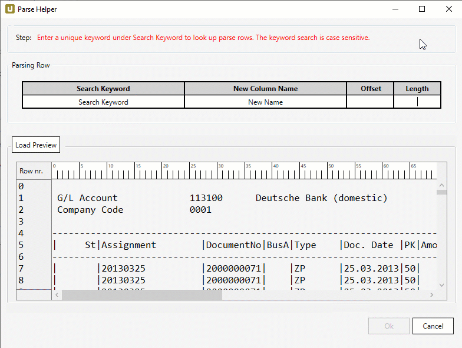Click row number 5 in preview
This screenshot has height=348, width=462.
(21, 245)
